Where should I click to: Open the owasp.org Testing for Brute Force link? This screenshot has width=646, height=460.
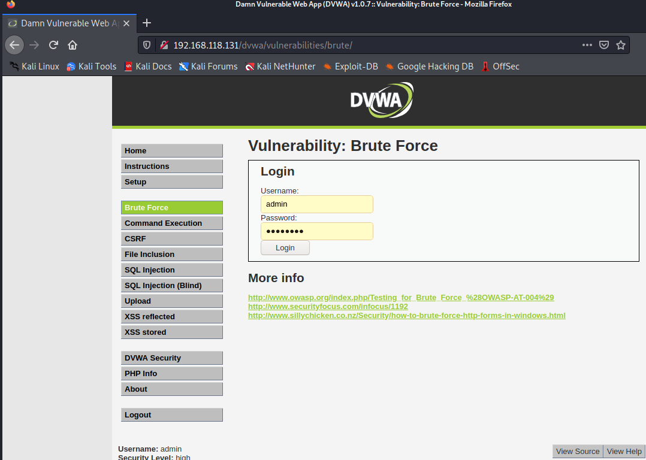coord(401,297)
